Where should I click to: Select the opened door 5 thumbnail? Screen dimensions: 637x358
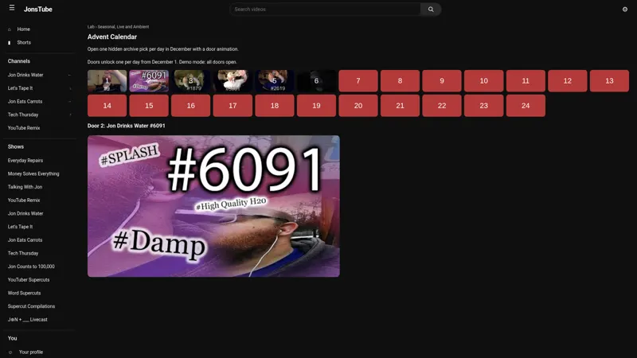(274, 81)
